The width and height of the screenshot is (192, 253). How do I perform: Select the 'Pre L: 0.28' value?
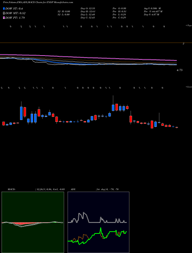click(119, 15)
